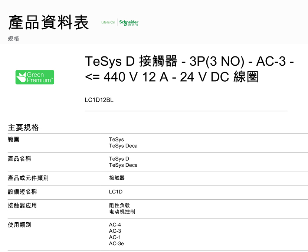This screenshot has width=308, height=252.
Task: Click the TeSys D 接觸器 product heading
Action: (189, 69)
